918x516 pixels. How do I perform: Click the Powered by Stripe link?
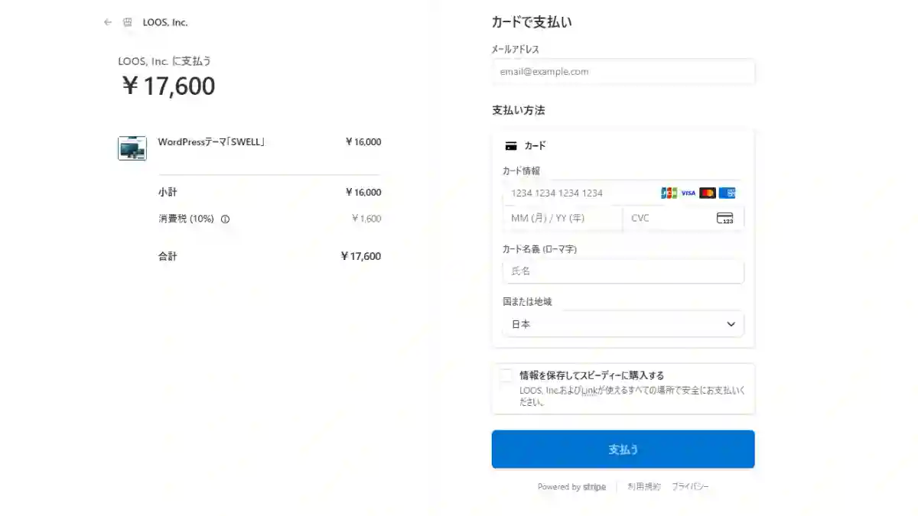click(x=572, y=487)
